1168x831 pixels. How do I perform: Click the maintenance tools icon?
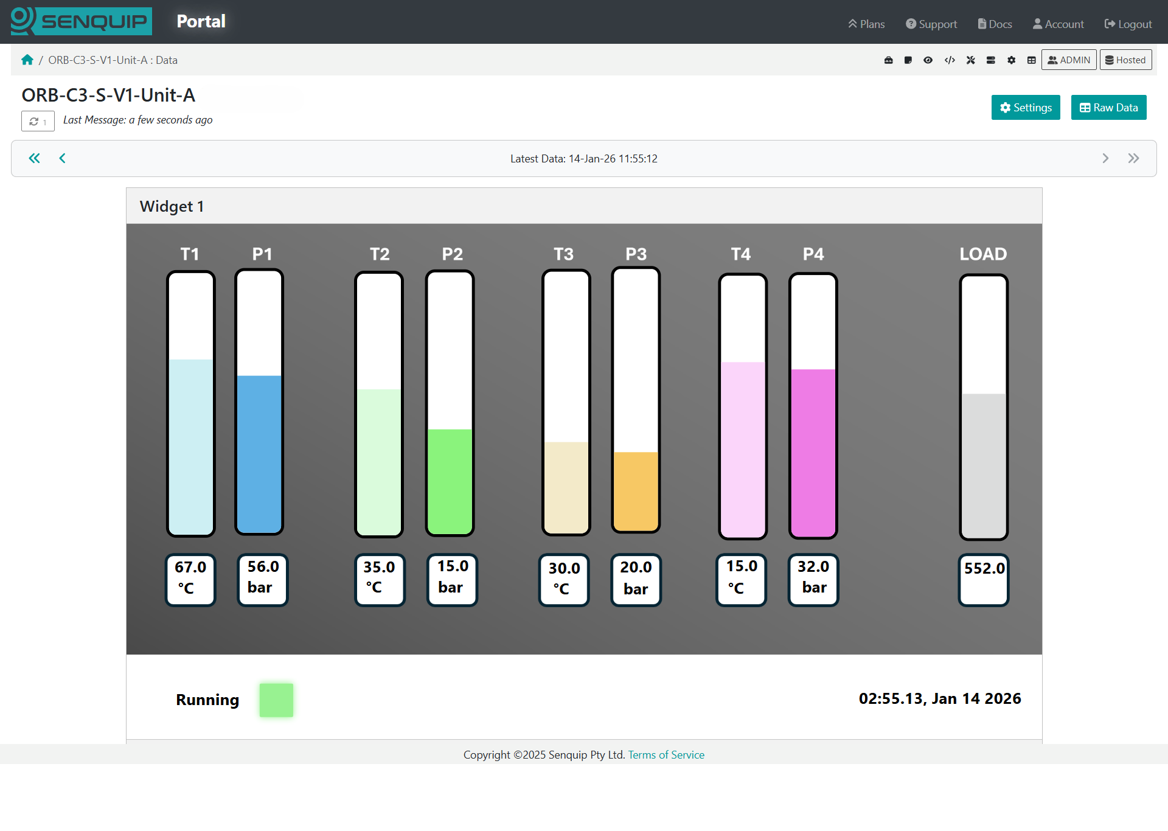(971, 60)
